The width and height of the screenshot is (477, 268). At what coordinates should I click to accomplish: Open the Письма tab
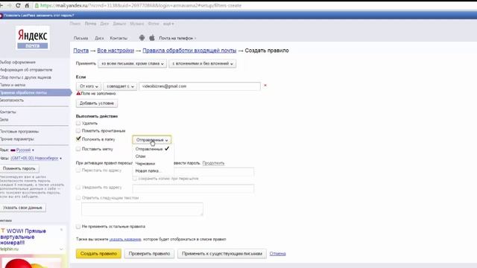click(81, 38)
